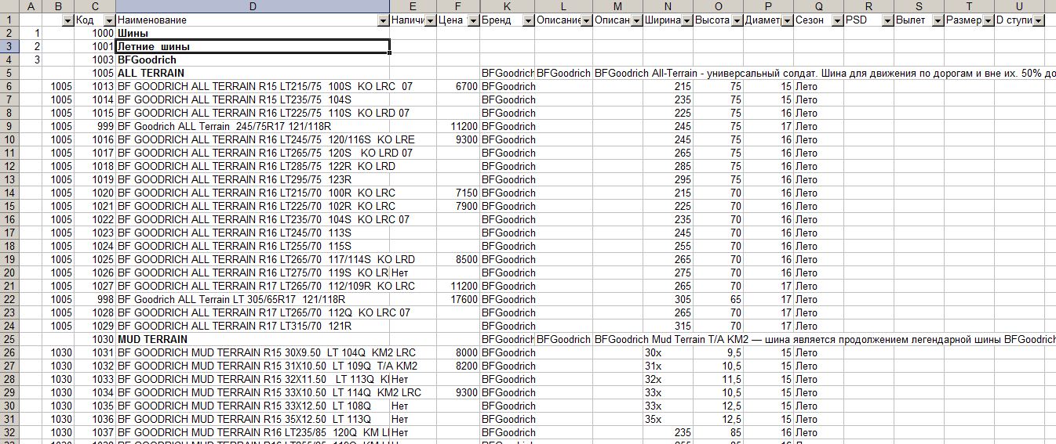Select row 14 by its row number

coord(9,193)
